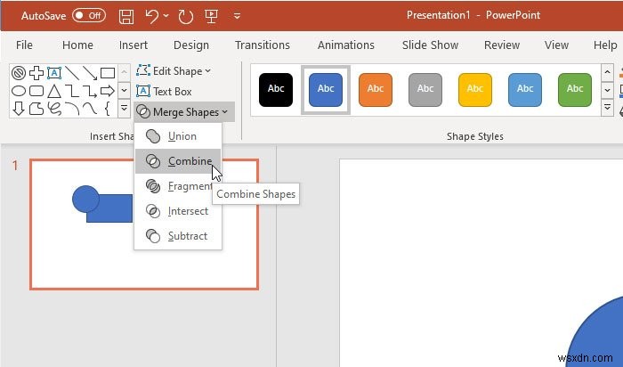The width and height of the screenshot is (623, 367).
Task: Switch to the Help tab
Action: [605, 45]
